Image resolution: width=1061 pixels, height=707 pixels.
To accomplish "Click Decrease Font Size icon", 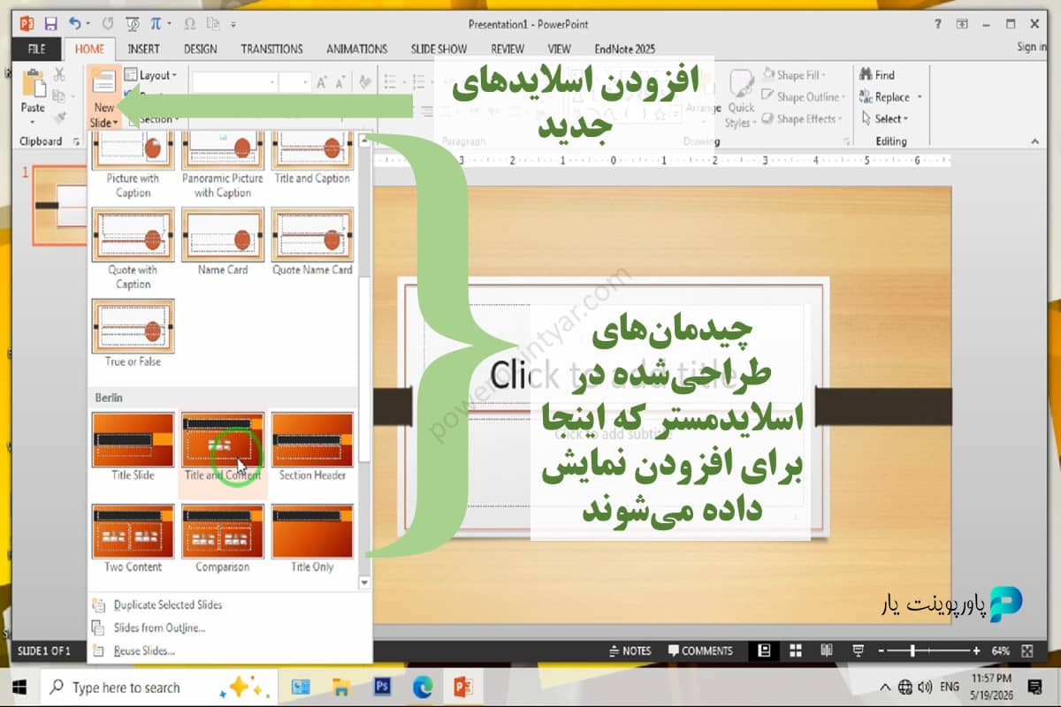I will (x=340, y=82).
